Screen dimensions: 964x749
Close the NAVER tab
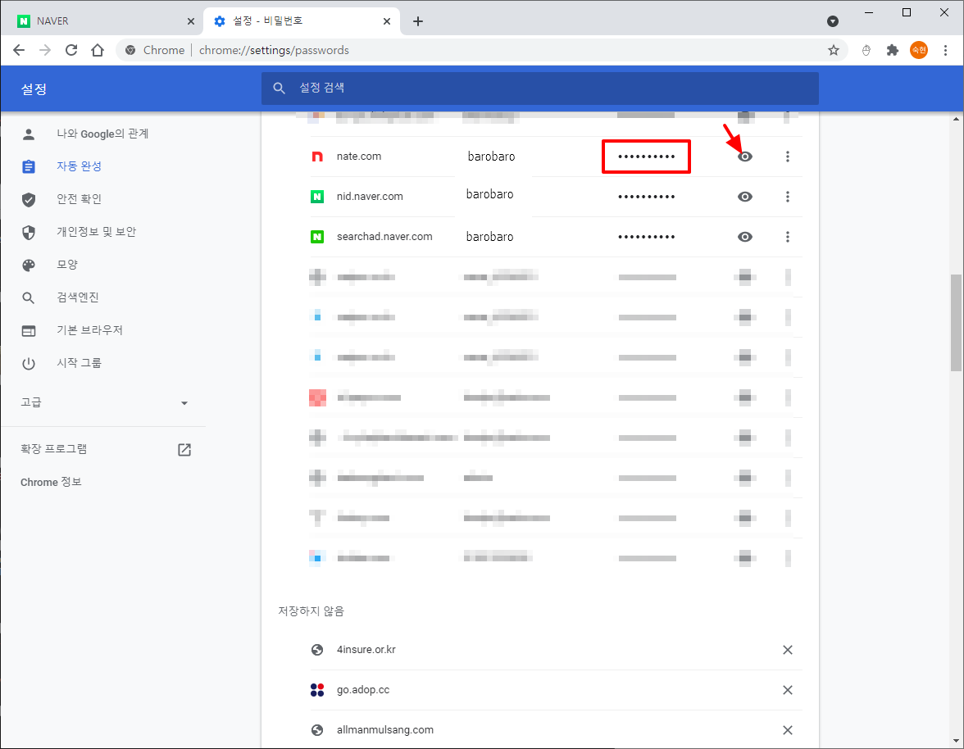click(x=190, y=21)
